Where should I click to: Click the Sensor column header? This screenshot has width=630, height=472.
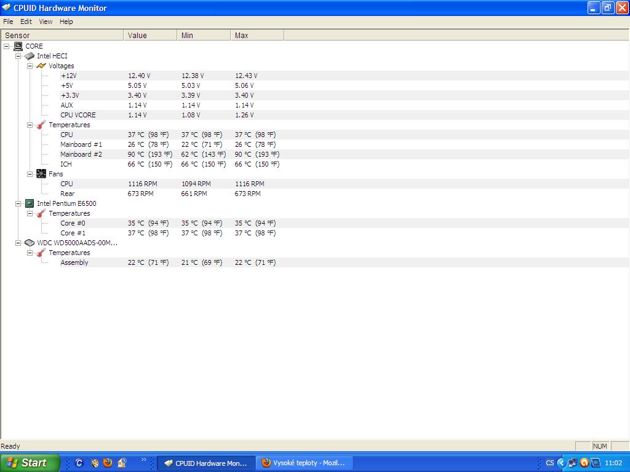[x=62, y=35]
